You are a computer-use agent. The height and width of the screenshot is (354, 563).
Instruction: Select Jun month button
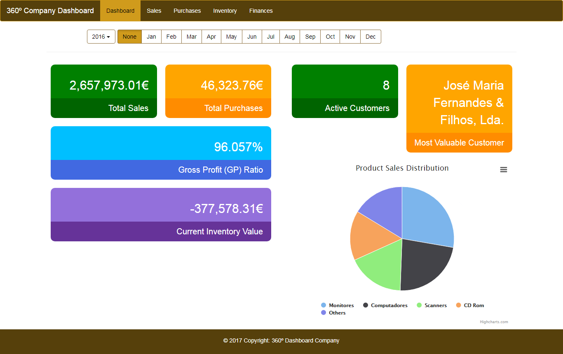pos(252,37)
